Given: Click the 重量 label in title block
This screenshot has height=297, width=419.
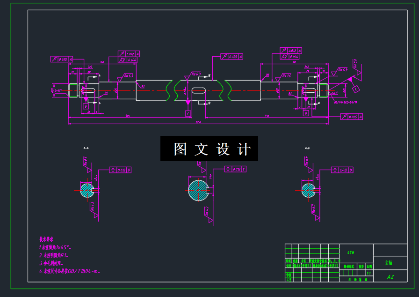Looking at the screenshot, I should click(x=361, y=267).
